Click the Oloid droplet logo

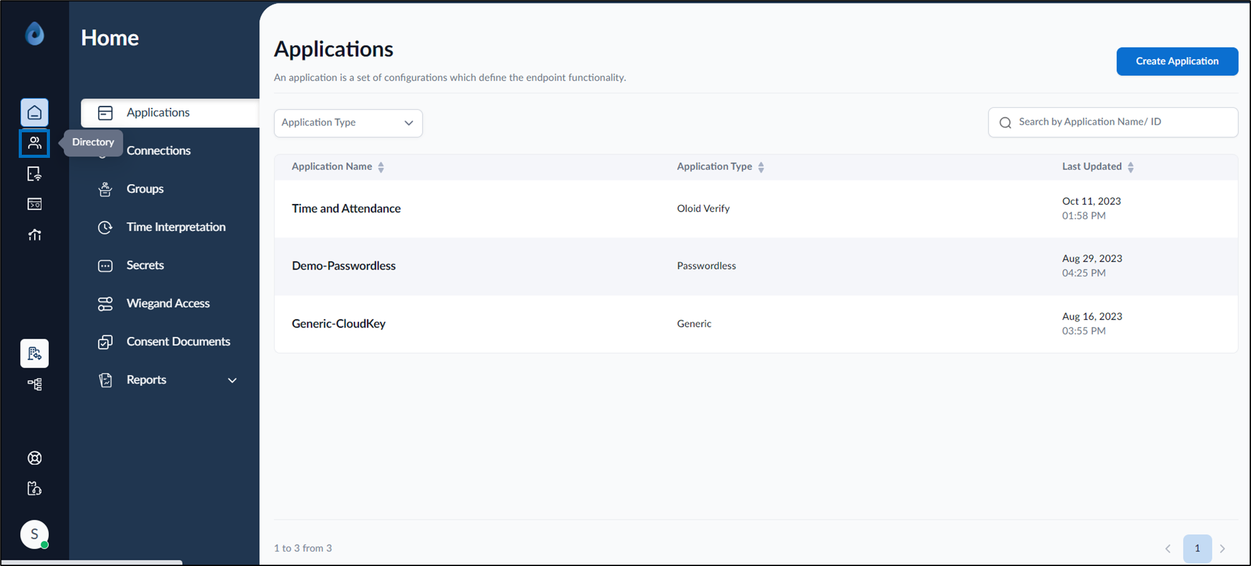[34, 34]
